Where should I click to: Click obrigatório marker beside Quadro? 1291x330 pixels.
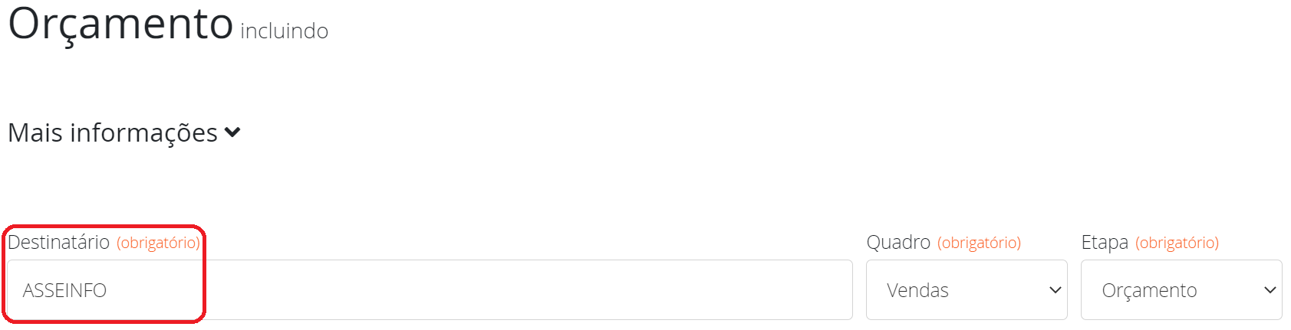(979, 243)
